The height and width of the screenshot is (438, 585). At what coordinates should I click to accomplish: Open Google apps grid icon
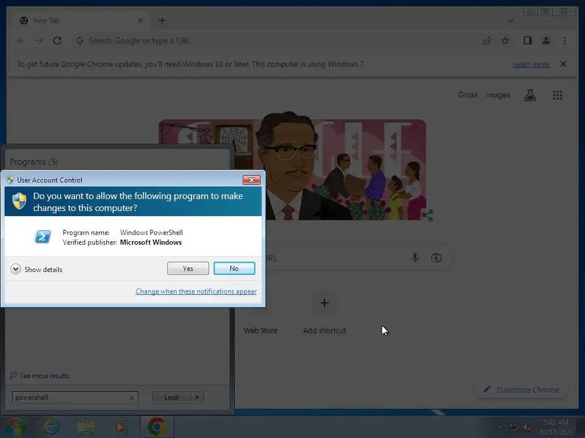click(x=558, y=95)
